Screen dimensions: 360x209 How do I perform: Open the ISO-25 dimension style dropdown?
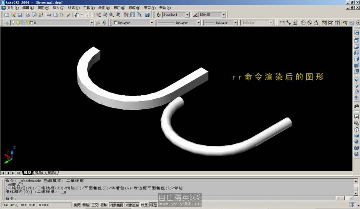pos(223,15)
